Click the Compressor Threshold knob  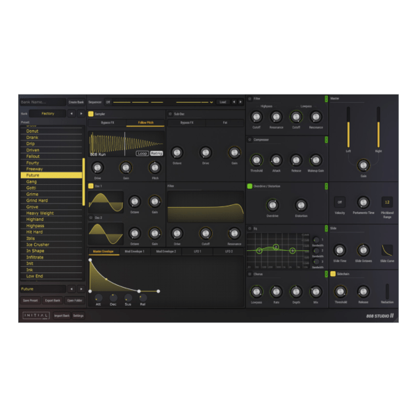256,160
